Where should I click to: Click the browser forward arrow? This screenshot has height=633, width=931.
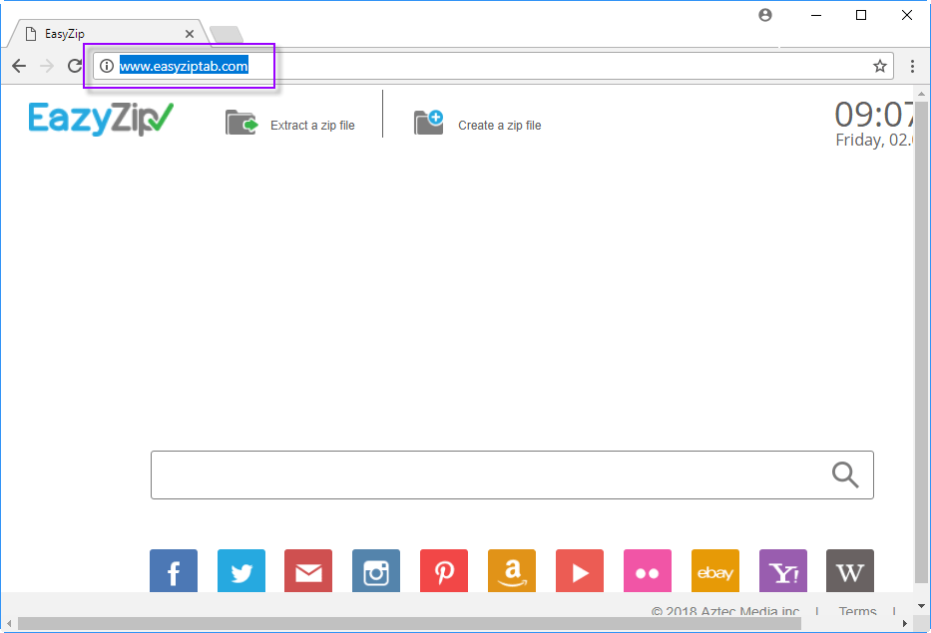coord(46,66)
